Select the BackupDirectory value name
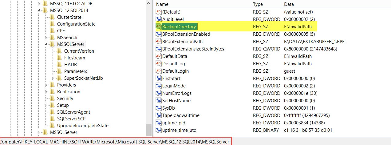 click(x=179, y=27)
